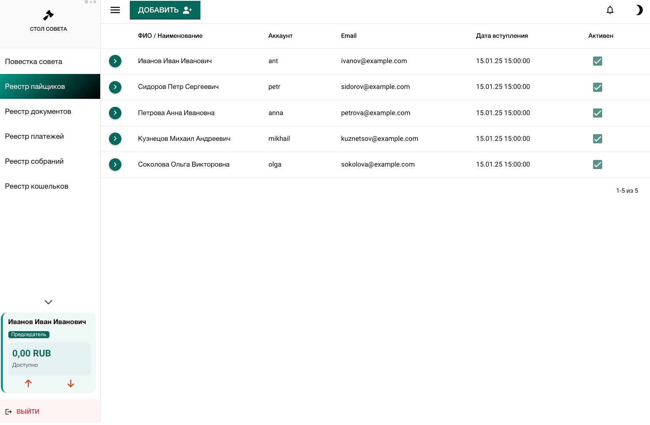
Task: Expand the row for Кузнецов Михаил Андреевич
Action: [115, 139]
